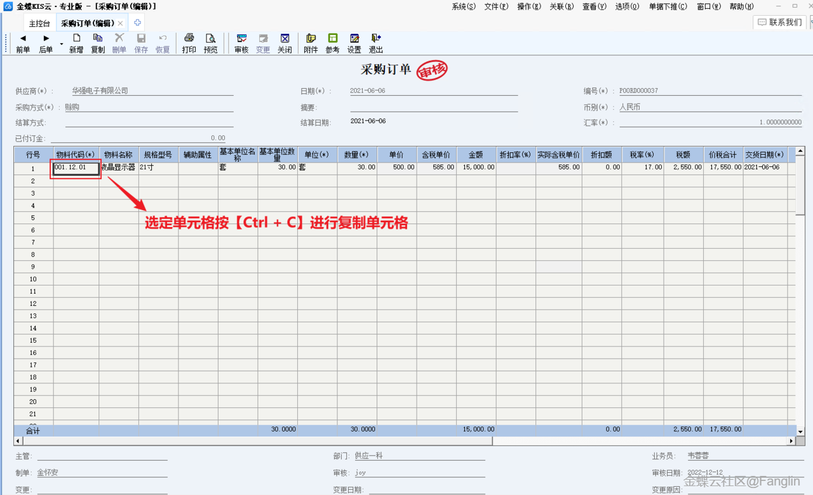Click the 参考 reference icon
This screenshot has height=495, width=813.
click(x=332, y=43)
